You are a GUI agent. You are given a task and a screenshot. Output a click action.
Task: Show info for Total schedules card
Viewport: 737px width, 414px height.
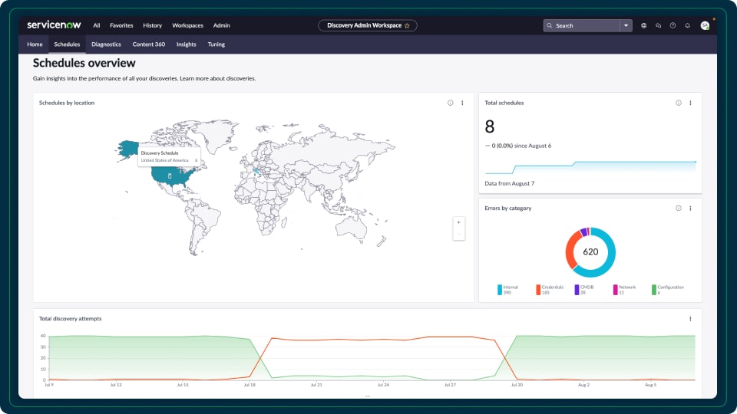(679, 103)
